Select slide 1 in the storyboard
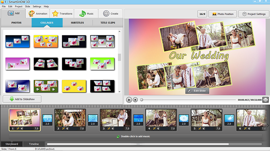This screenshot has height=151, width=270. click(25, 120)
